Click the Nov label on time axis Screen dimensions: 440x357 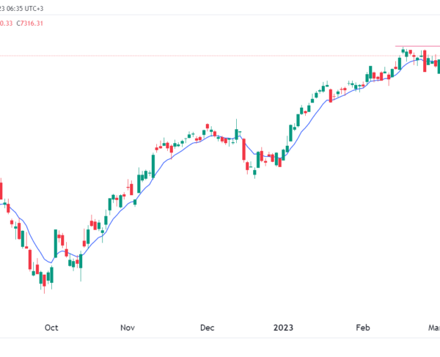(128, 328)
